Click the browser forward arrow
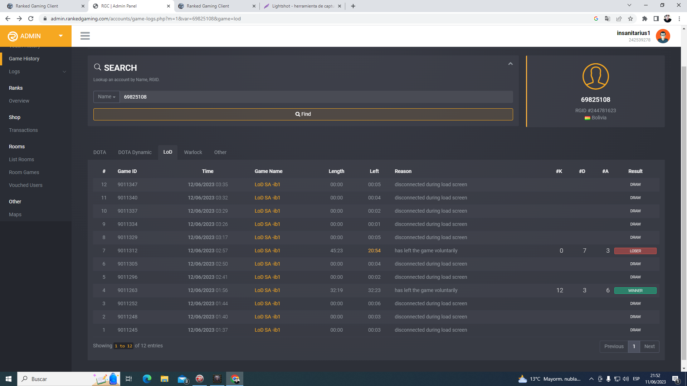The width and height of the screenshot is (687, 386). coord(19,19)
